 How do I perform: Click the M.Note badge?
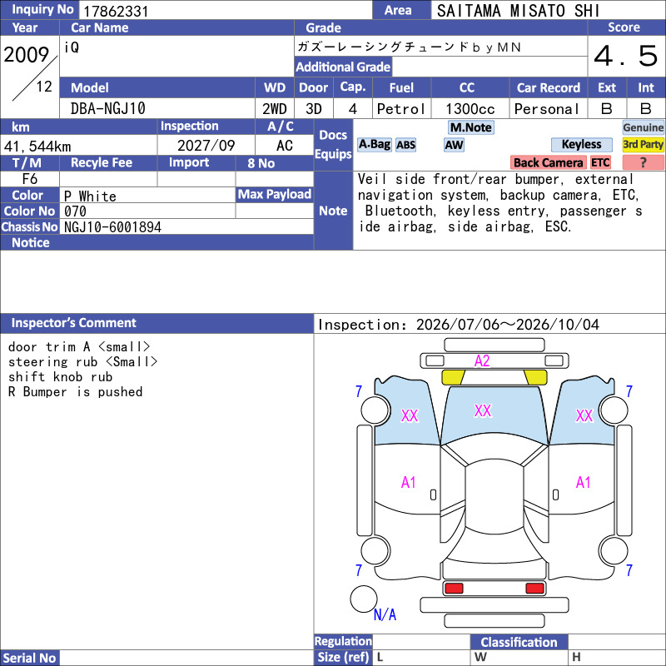[471, 127]
